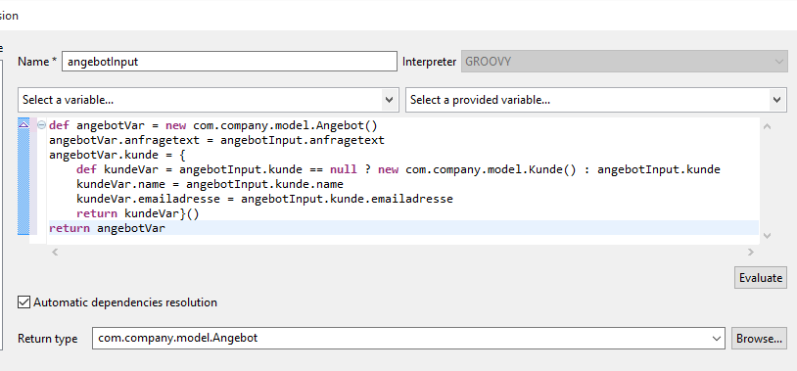This screenshot has height=371, width=797.
Task: Click the line 'kundeVar.name = angebotInput.kunde.name'
Action: point(210,184)
